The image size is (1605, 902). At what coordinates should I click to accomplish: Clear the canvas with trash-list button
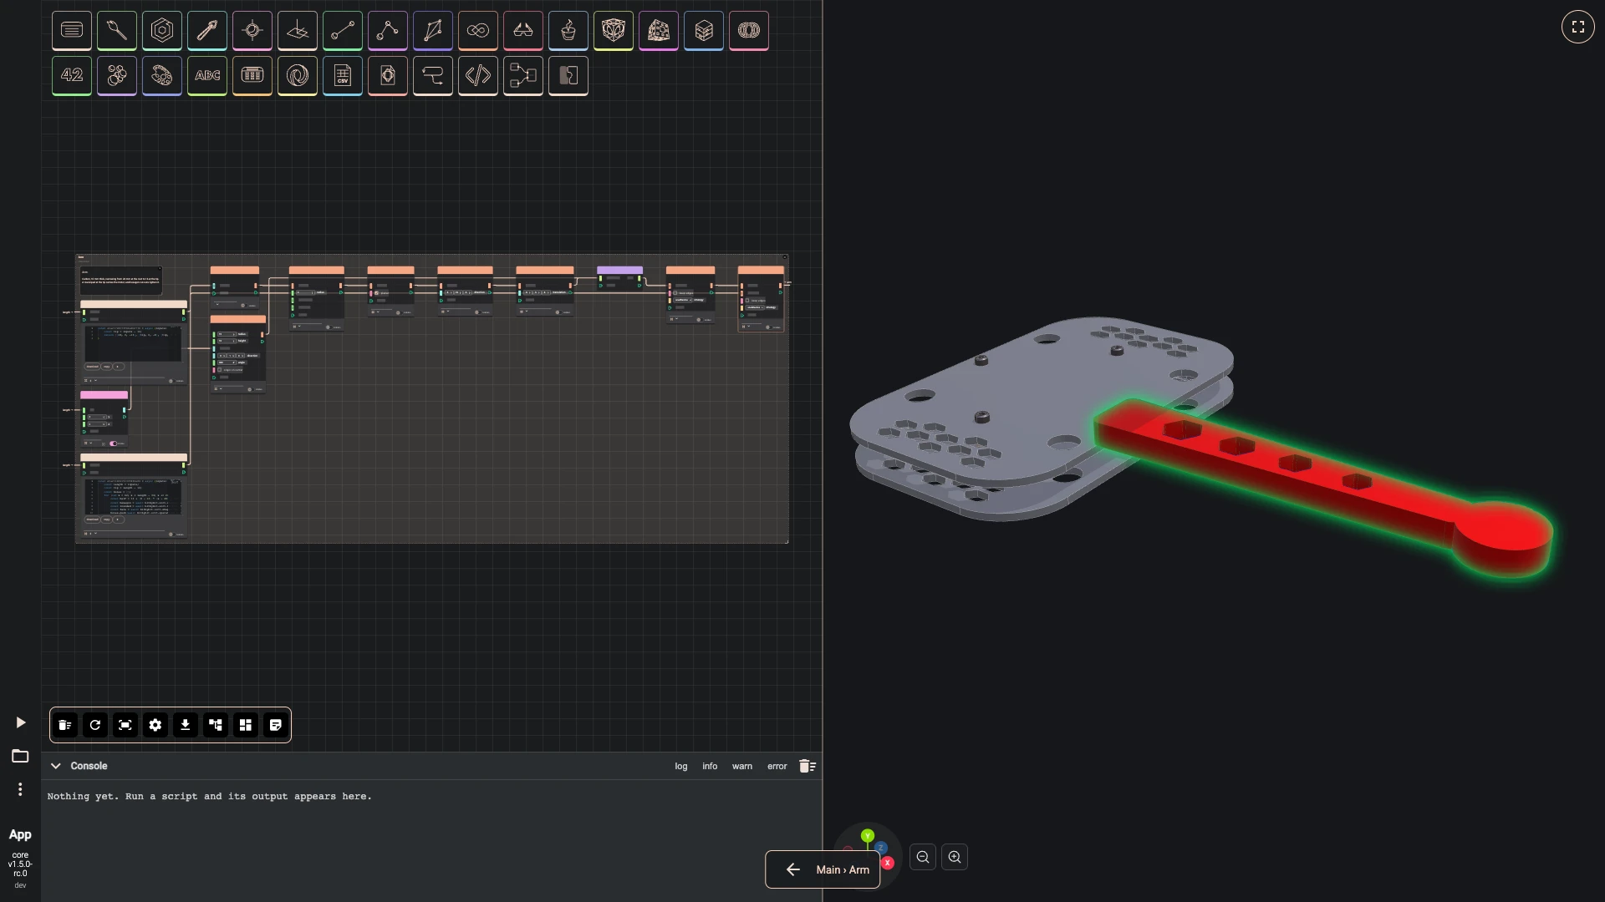(65, 725)
